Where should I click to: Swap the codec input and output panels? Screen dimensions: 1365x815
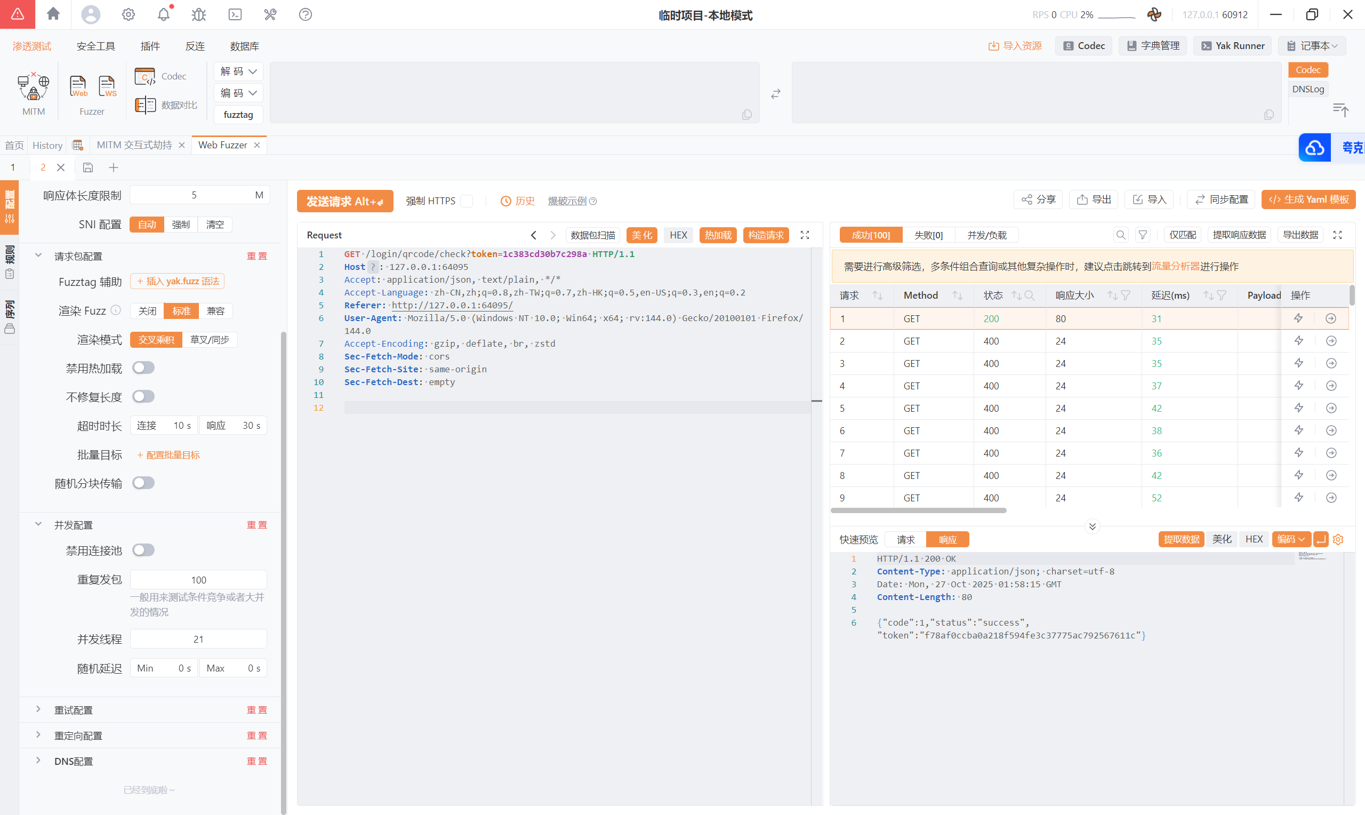[x=775, y=94]
